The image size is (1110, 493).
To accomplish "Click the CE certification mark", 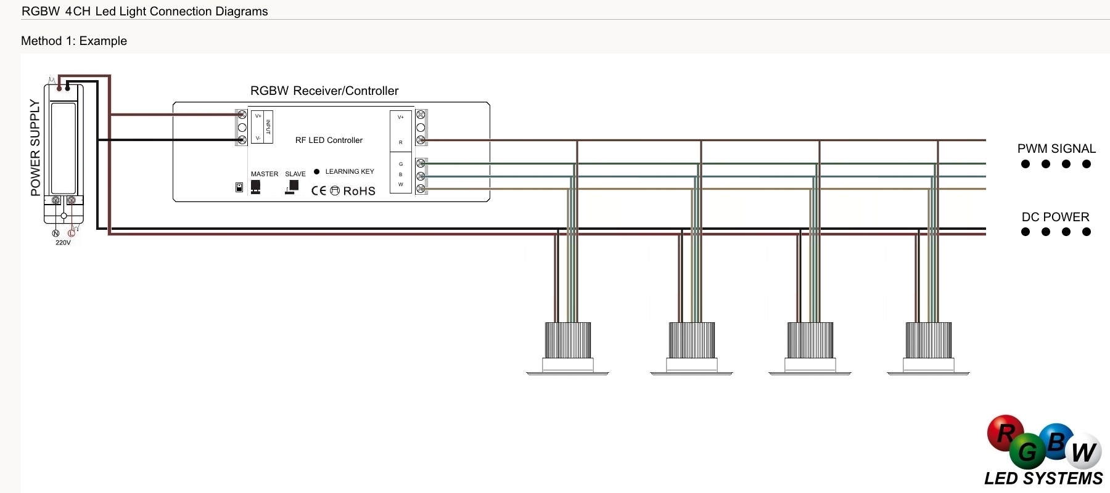I will pyautogui.click(x=318, y=190).
